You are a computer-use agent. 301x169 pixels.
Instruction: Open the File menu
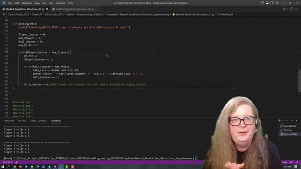(10, 3)
